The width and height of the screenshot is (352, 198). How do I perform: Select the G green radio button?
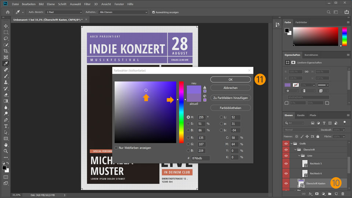[188, 144]
